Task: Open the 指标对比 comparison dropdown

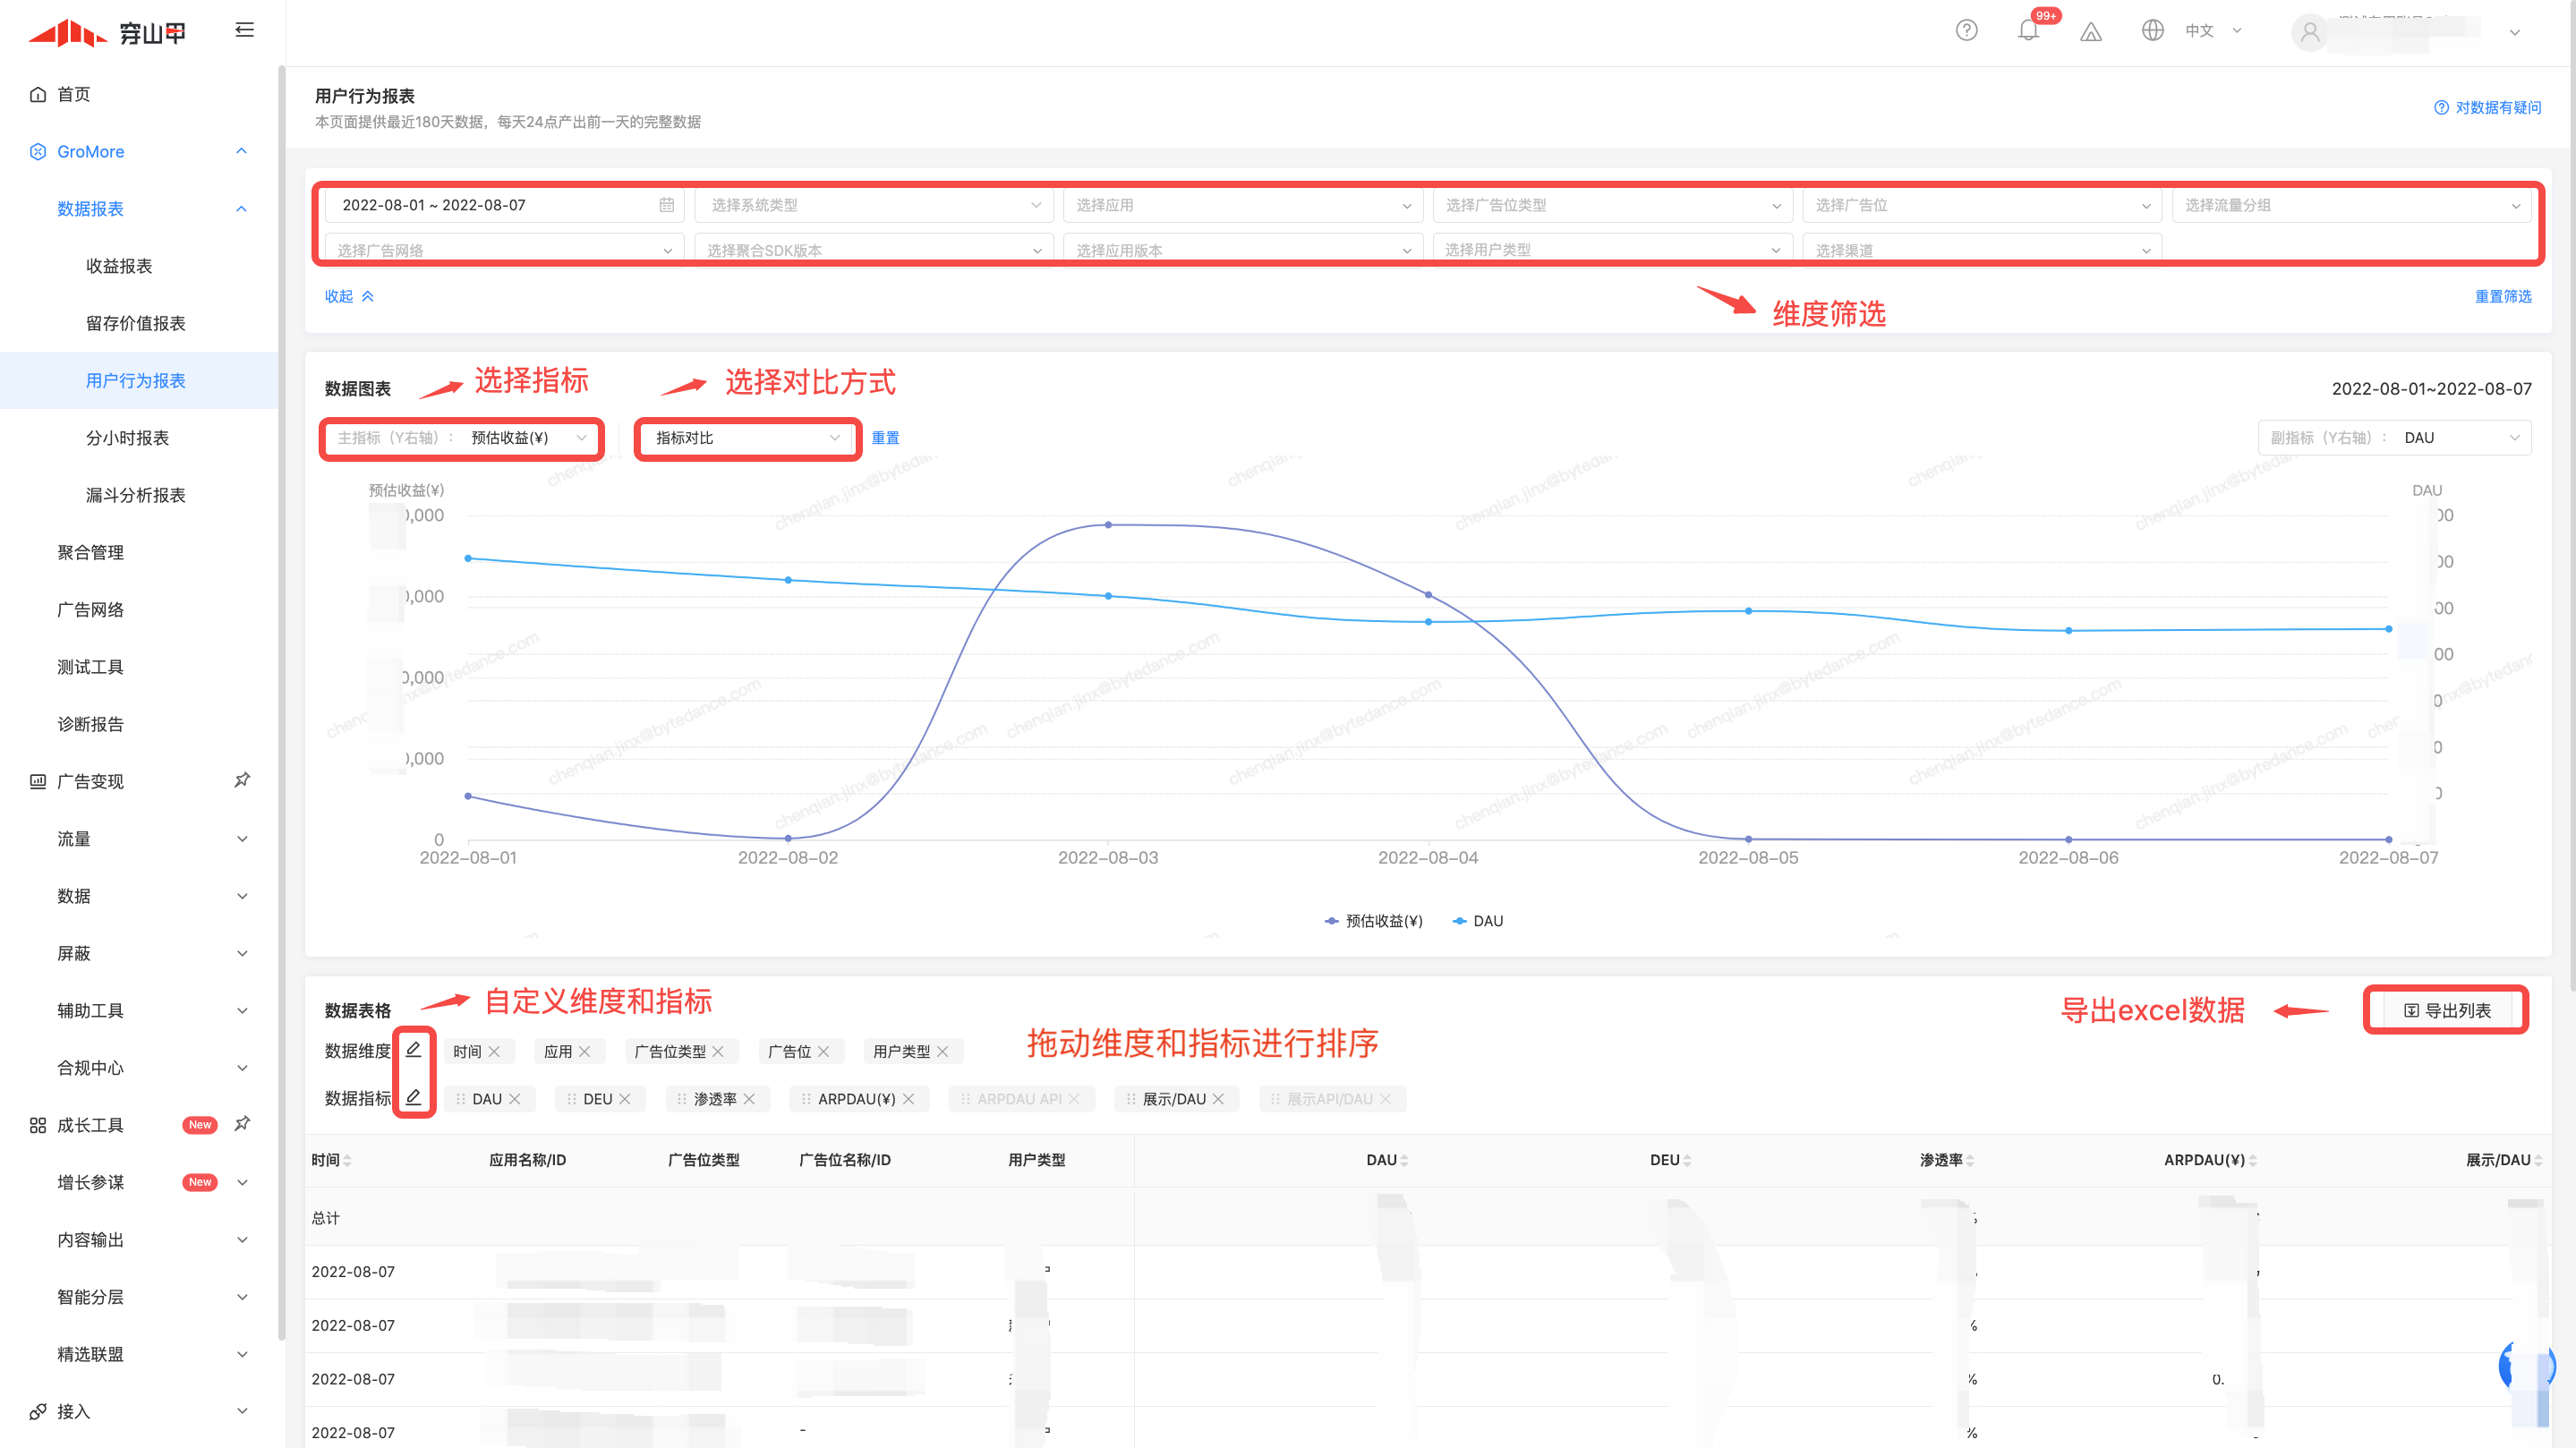Action: point(747,438)
